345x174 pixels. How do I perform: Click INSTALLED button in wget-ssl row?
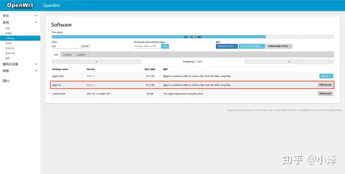pyautogui.click(x=325, y=85)
